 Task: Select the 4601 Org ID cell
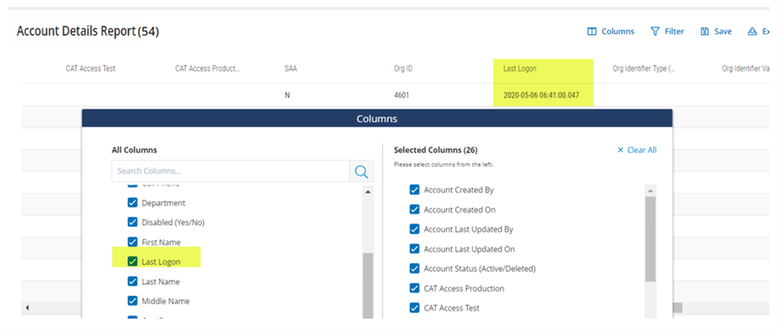[x=402, y=94]
